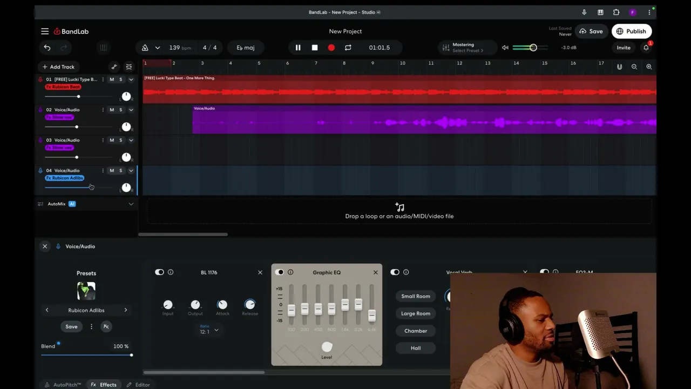Viewport: 691px width, 389px height.
Task: Expand track 02 chevron
Action: tap(131, 110)
